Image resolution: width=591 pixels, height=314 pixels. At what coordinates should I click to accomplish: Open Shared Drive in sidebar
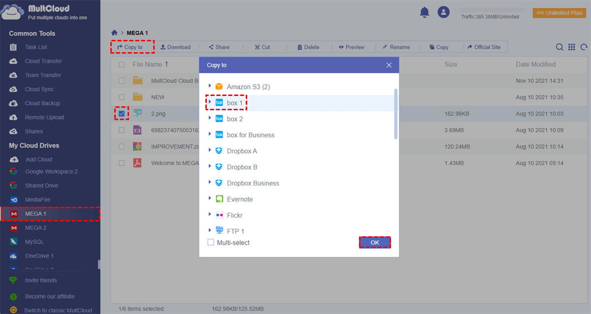click(x=41, y=186)
